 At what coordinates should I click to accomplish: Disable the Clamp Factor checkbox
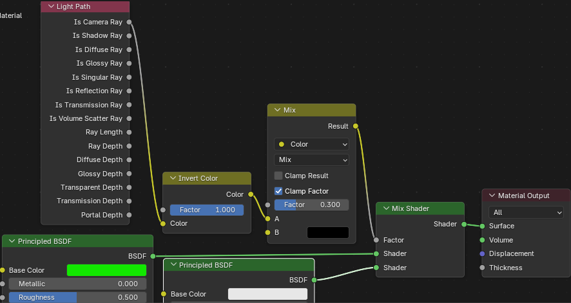278,191
